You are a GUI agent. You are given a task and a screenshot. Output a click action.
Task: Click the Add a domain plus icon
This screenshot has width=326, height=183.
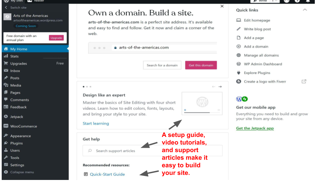(239, 46)
